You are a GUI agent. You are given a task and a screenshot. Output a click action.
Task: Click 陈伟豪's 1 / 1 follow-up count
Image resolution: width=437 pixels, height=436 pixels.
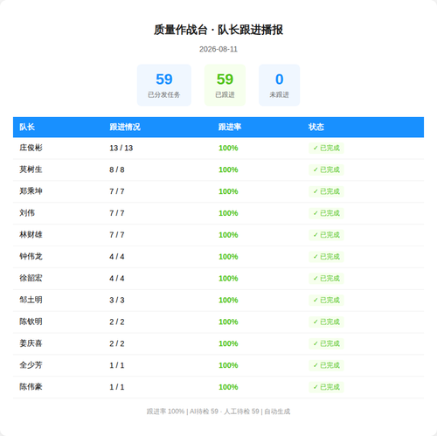point(117,387)
